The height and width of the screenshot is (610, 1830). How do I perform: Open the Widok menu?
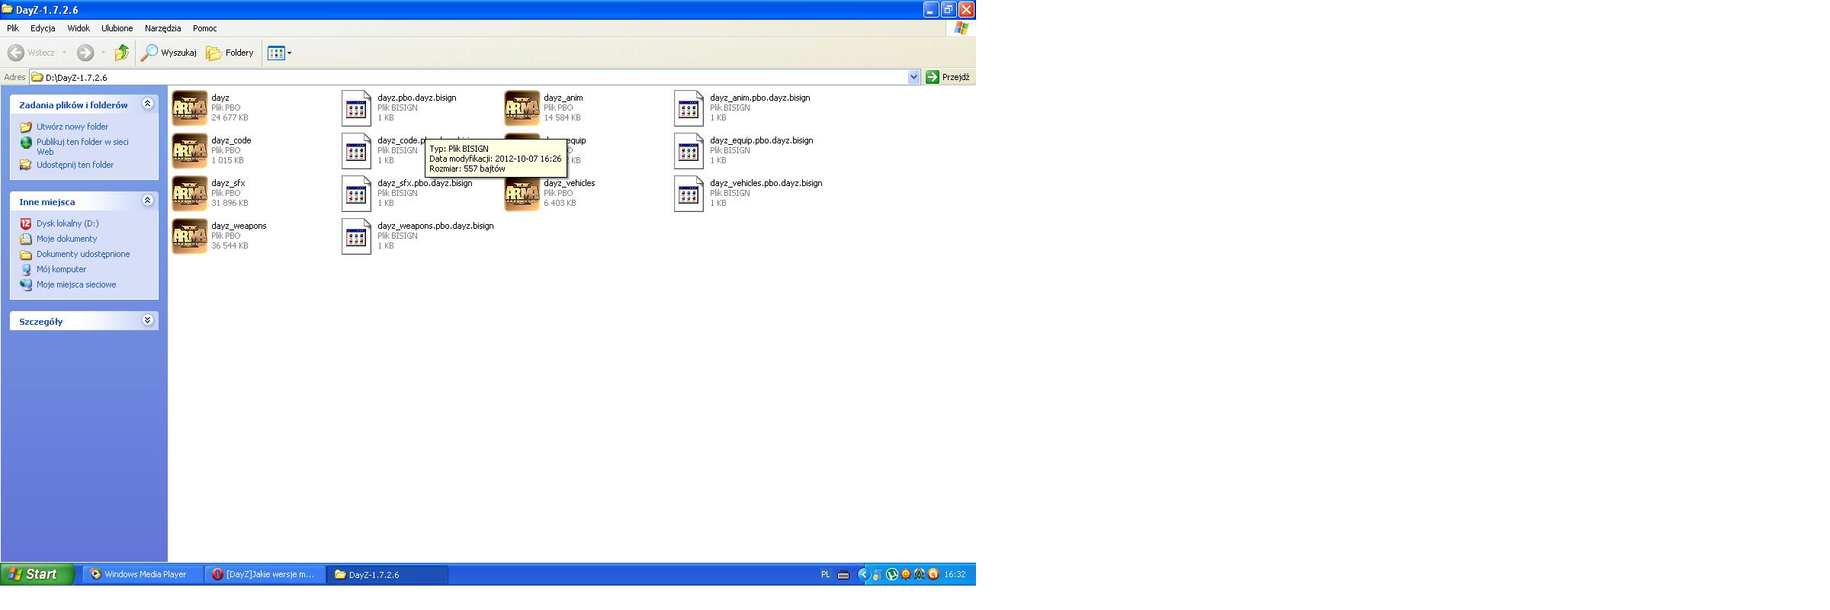[x=79, y=28]
